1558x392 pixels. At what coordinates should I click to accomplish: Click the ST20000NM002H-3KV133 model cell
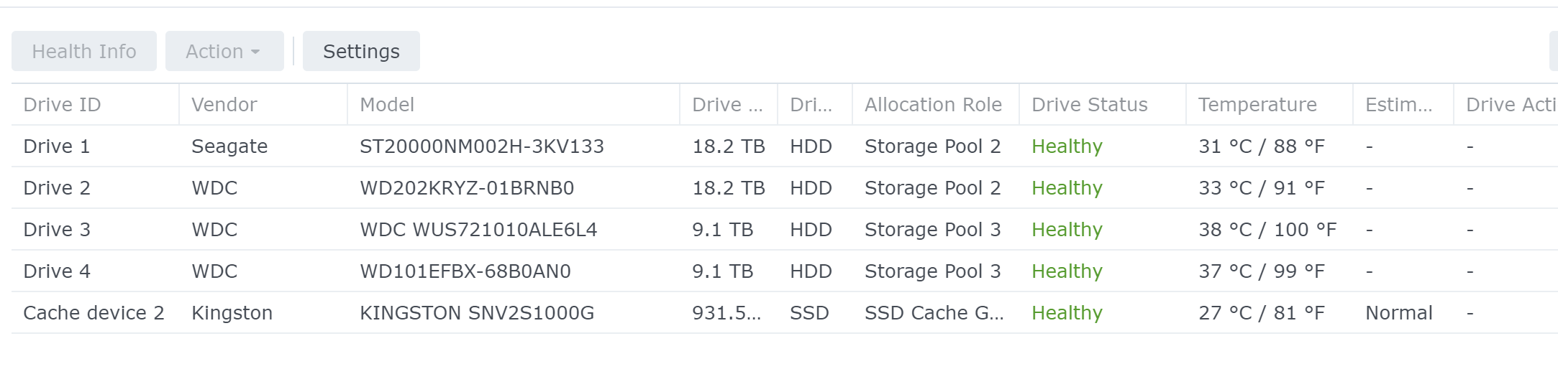(482, 146)
